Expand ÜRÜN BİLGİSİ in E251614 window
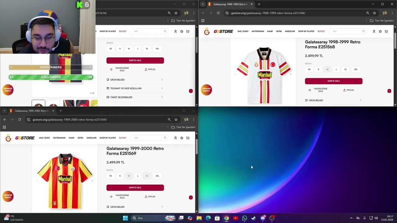This screenshot has width=397, height=223. tap(135, 80)
